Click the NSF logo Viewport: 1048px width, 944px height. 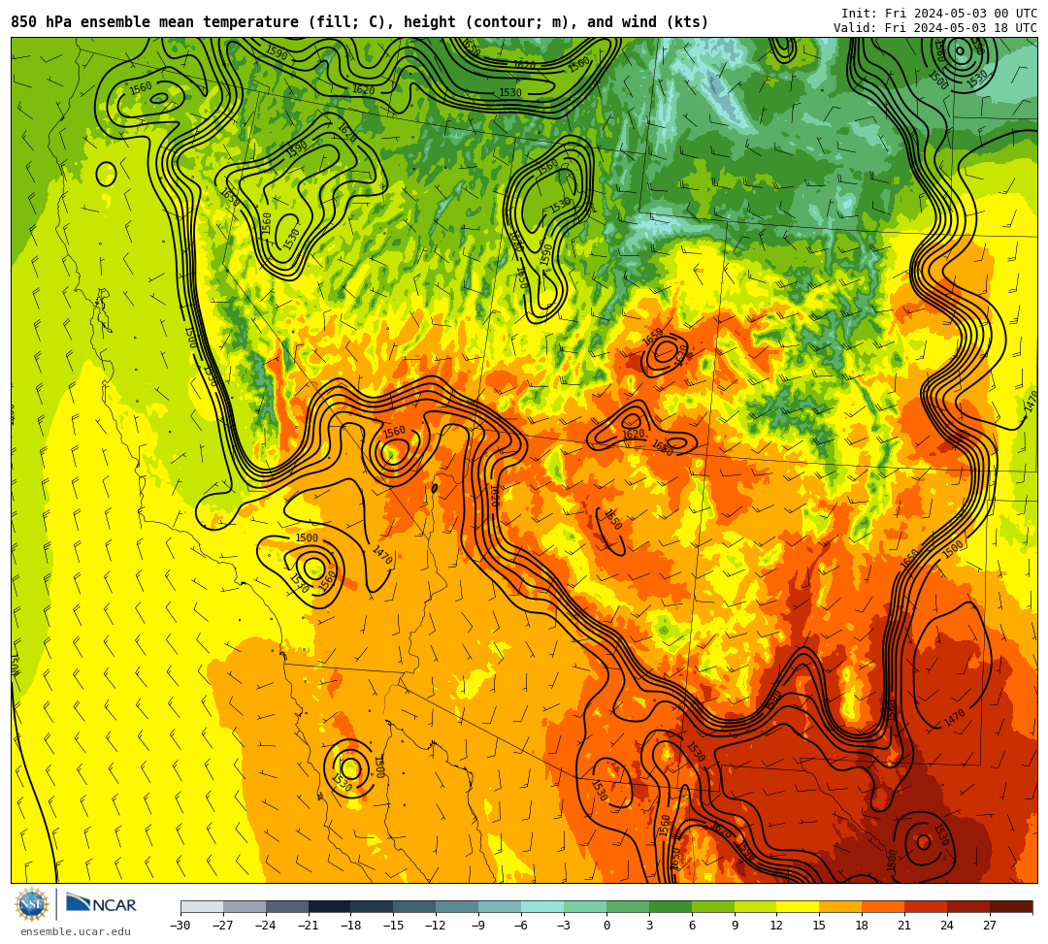31,904
